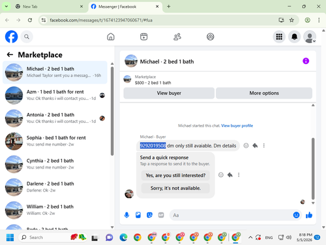Go back in the browser
The width and height of the screenshot is (326, 245).
(7, 20)
